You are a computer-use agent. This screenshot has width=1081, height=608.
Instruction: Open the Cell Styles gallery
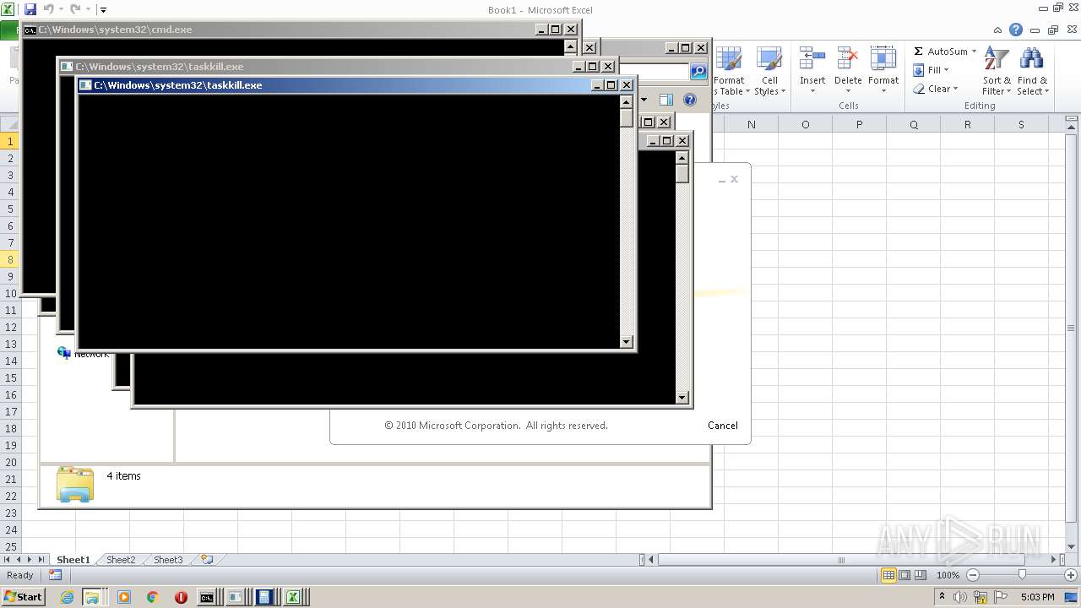tap(769, 72)
